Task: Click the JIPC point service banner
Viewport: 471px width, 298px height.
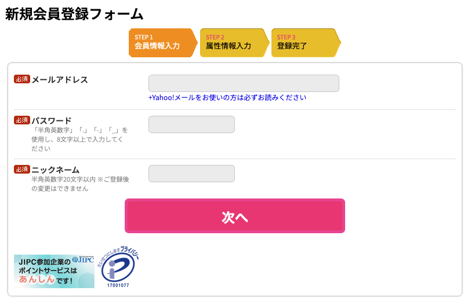Action: coord(54,271)
